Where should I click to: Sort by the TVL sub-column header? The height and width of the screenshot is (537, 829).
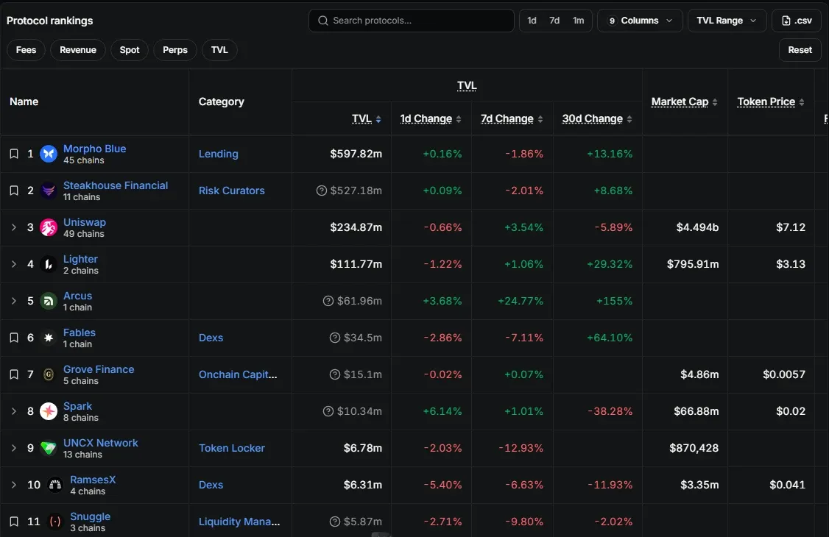tap(367, 119)
